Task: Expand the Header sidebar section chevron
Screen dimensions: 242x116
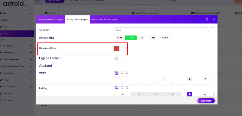Action: pyautogui.click(x=31, y=20)
